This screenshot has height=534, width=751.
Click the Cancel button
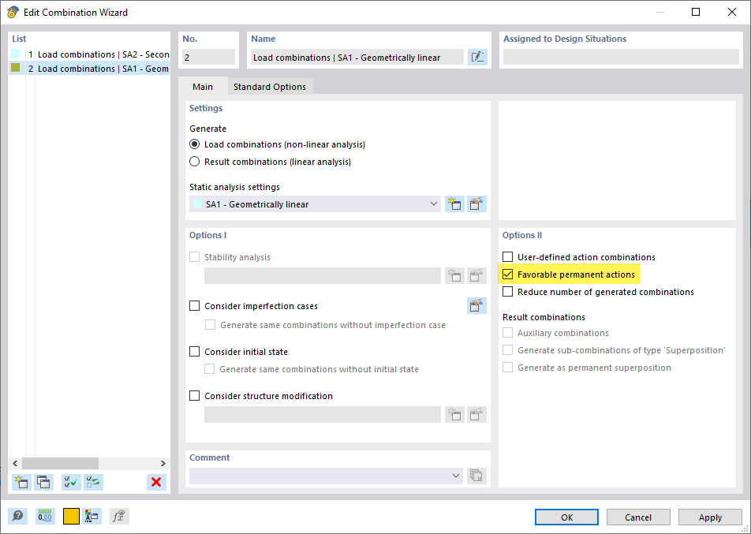click(638, 517)
